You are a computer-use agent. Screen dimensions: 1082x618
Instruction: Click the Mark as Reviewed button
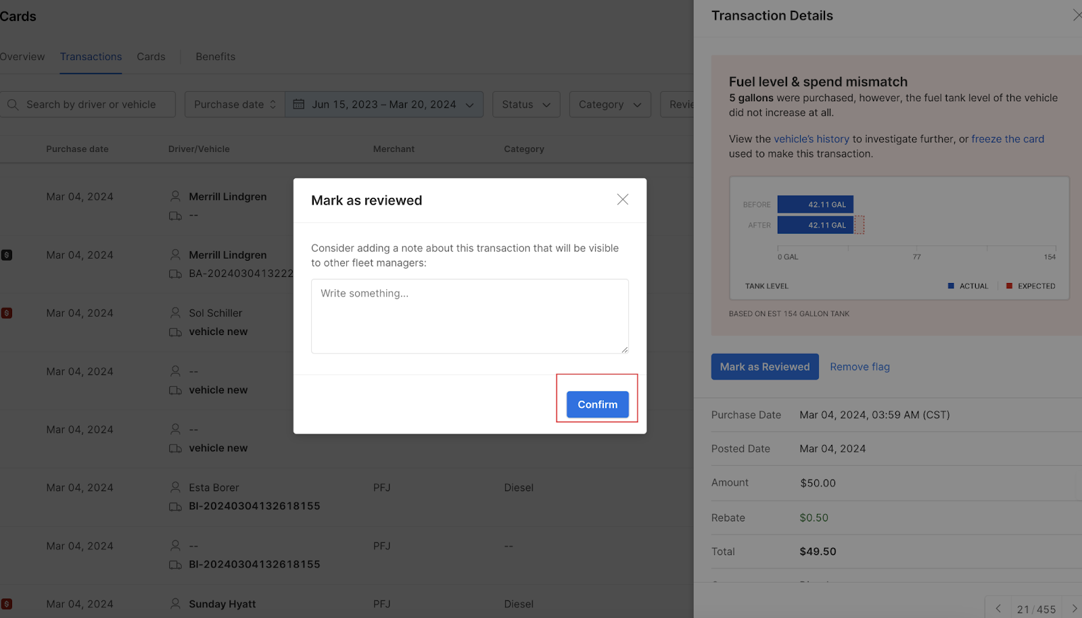click(764, 367)
